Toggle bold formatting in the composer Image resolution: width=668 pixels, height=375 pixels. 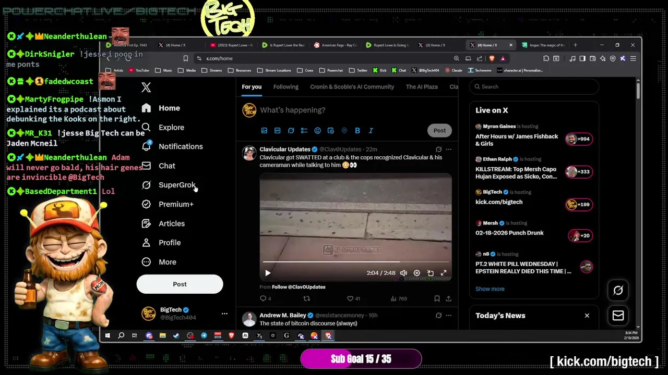tap(357, 130)
